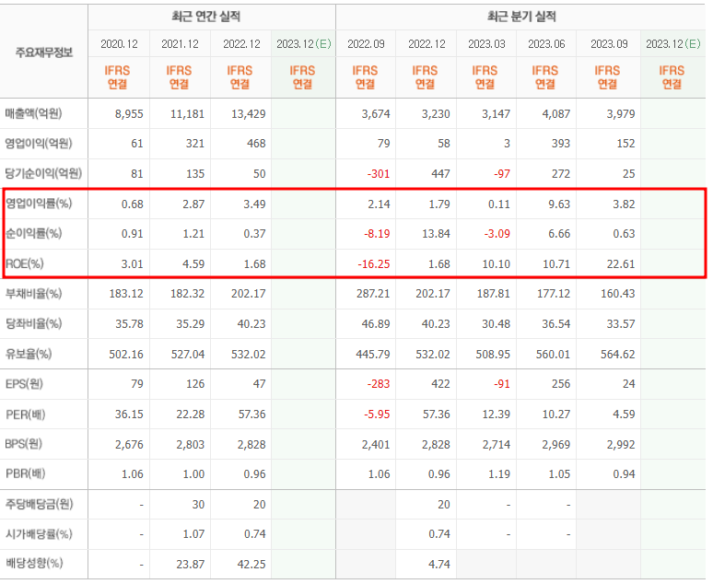Click the 2023.03 column header
The image size is (713, 584).
coord(486,44)
